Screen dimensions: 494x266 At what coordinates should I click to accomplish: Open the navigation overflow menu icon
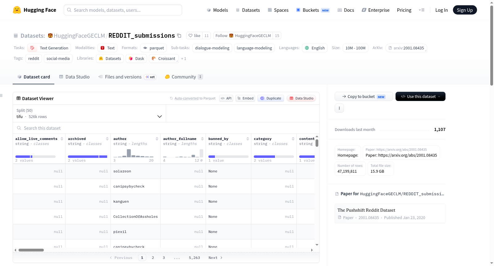[421, 10]
